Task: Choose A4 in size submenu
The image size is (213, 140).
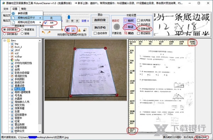Action: (x=52, y=22)
